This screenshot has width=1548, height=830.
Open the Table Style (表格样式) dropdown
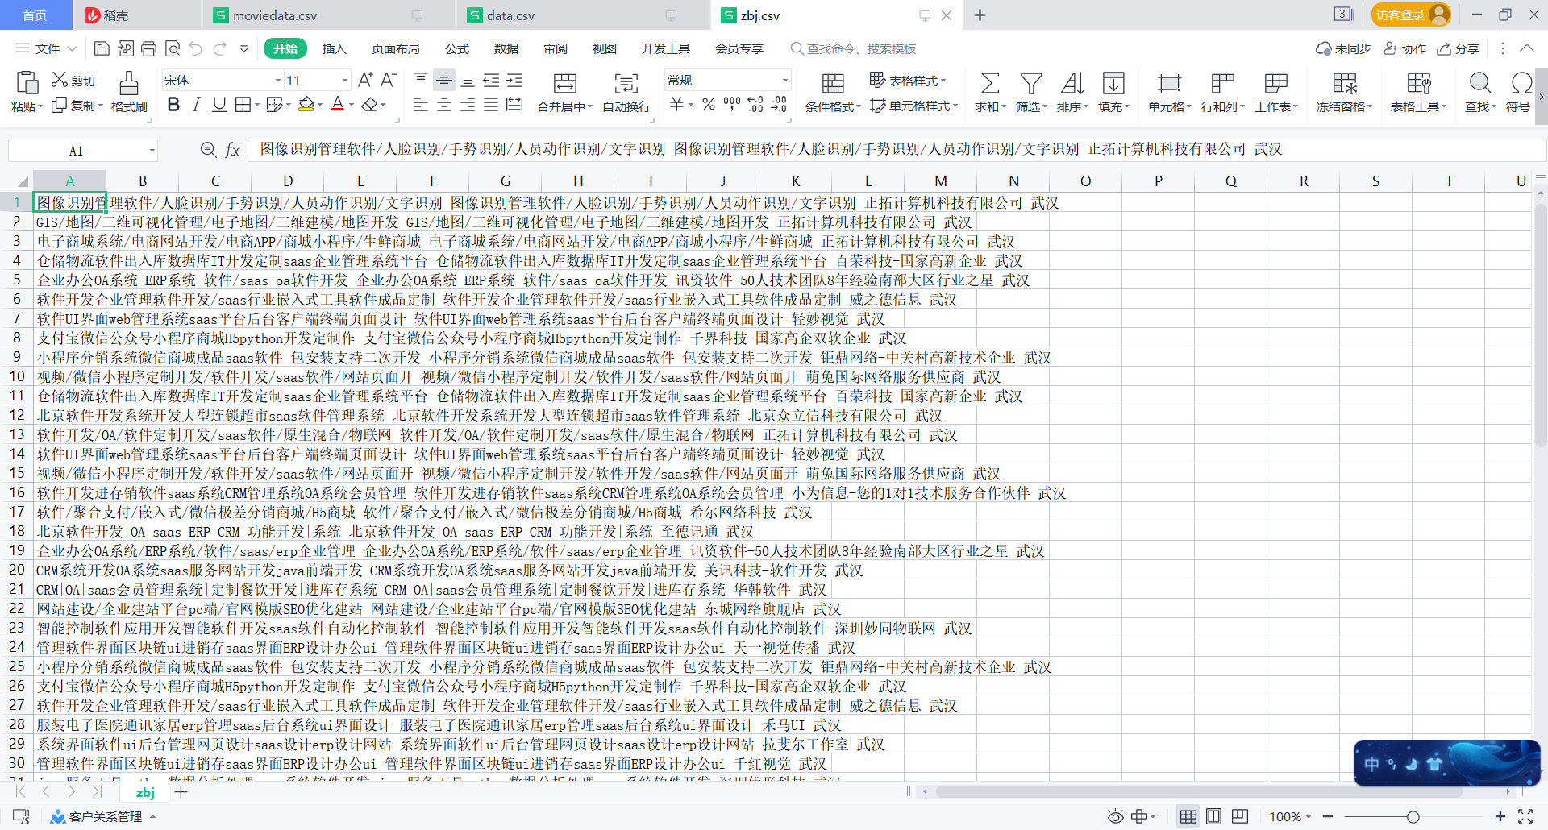tap(908, 80)
